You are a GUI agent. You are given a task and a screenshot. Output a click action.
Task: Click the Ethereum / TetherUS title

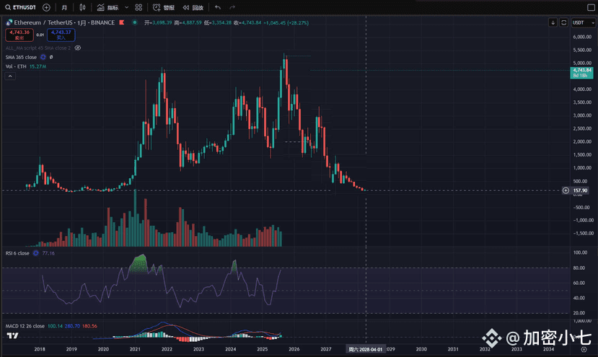pyautogui.click(x=43, y=22)
